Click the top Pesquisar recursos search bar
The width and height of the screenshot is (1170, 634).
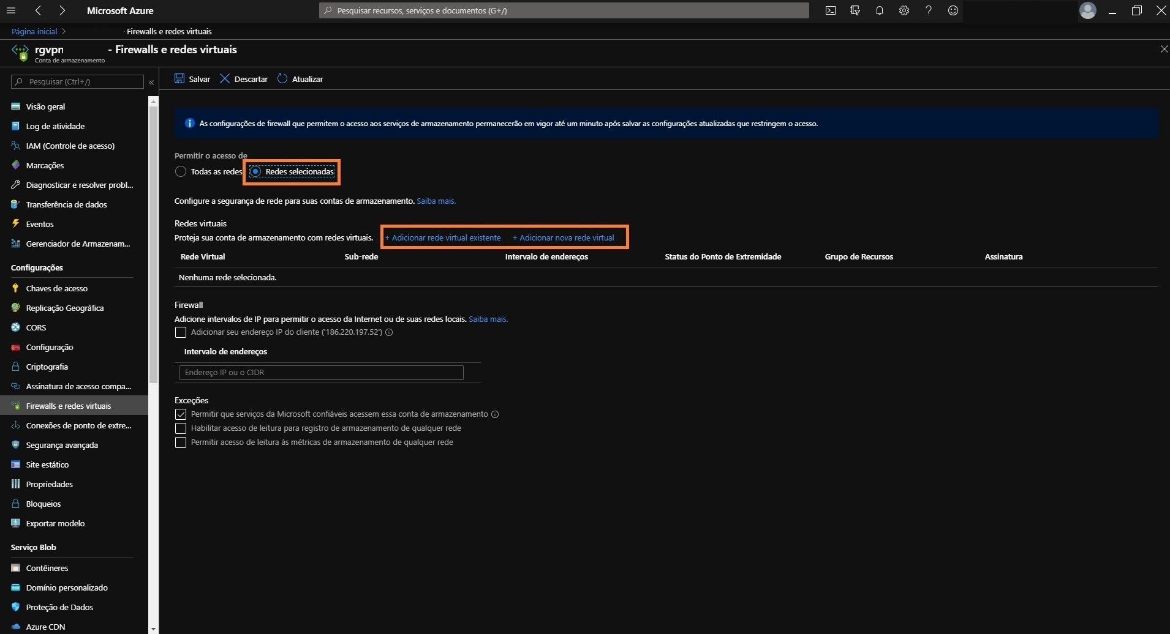[x=564, y=10]
